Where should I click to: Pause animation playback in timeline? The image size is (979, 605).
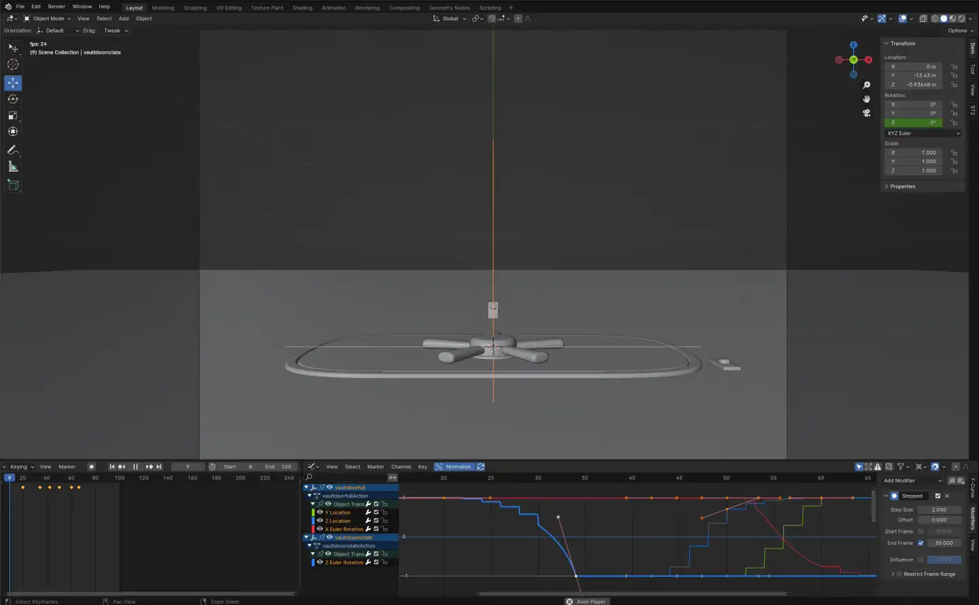135,467
